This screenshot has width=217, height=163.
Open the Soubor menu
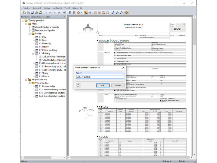pyautogui.click(x=27, y=8)
